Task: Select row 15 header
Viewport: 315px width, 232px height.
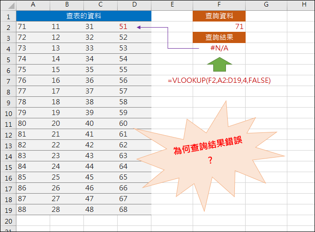Action: tap(8, 167)
